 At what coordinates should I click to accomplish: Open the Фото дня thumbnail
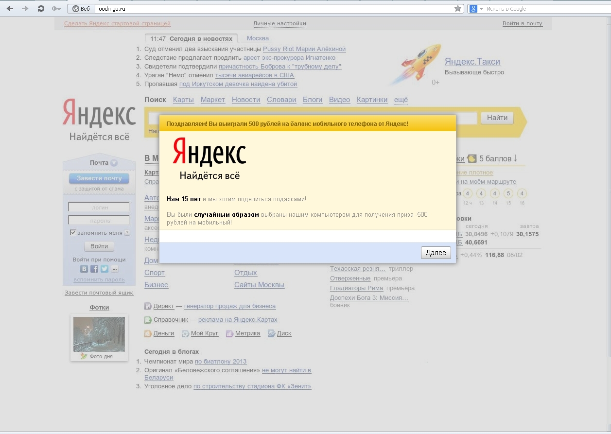coord(99,334)
